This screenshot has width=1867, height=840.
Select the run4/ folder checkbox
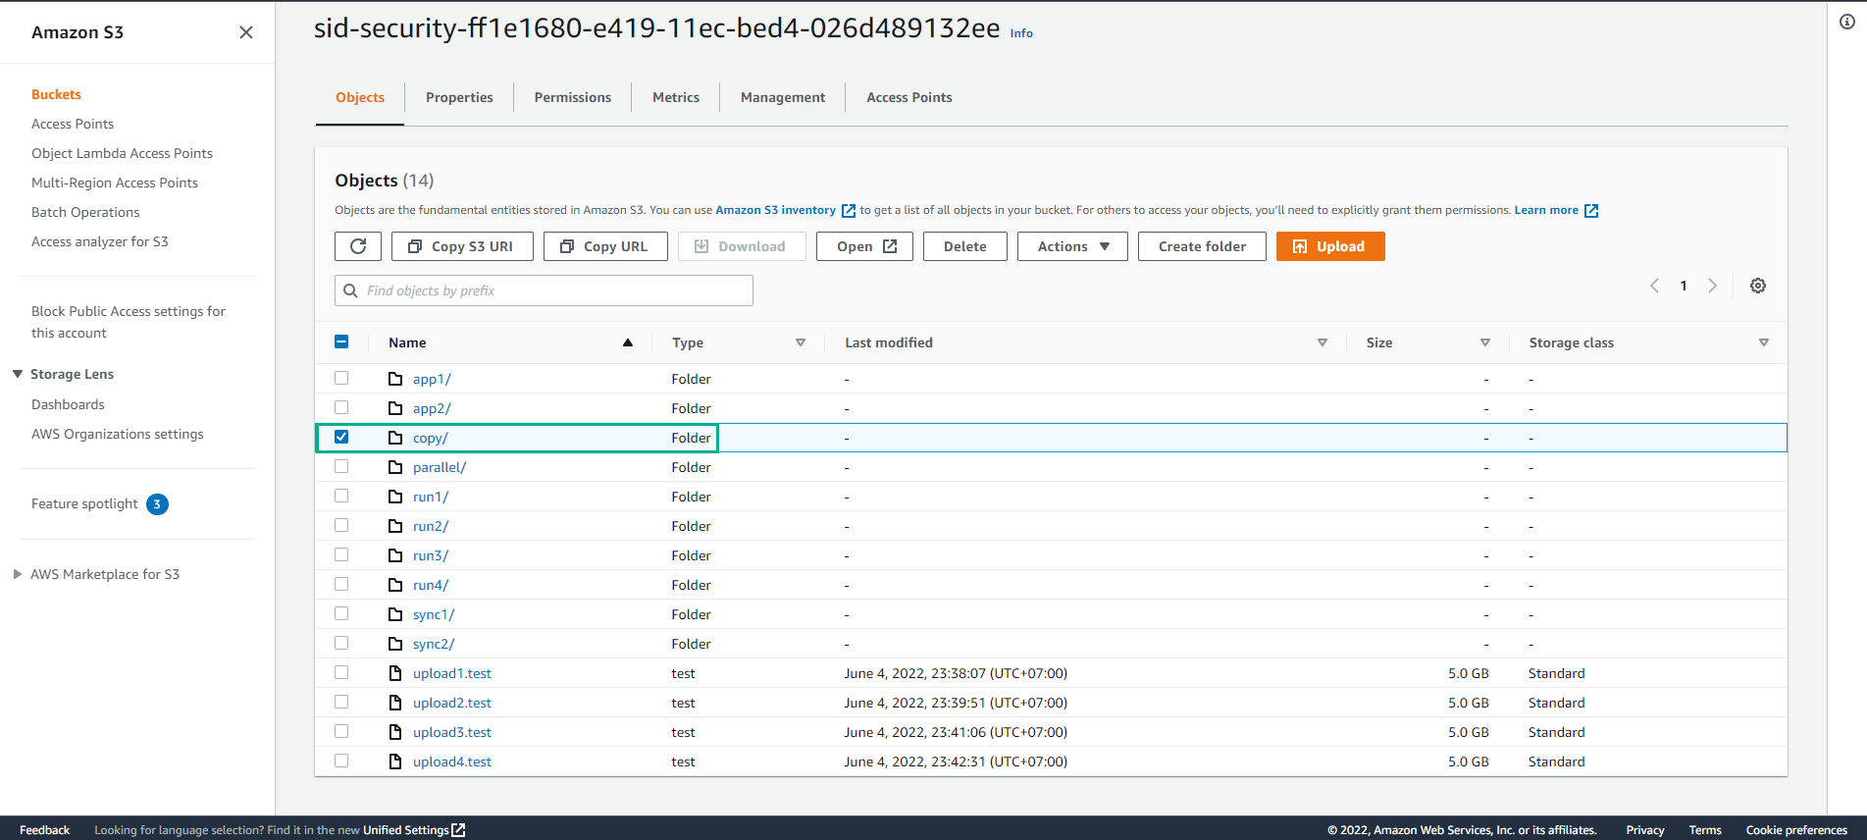pos(341,584)
